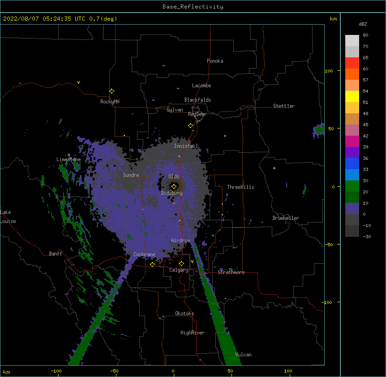
Task: Click the Drumheller label
Action: click(x=286, y=218)
